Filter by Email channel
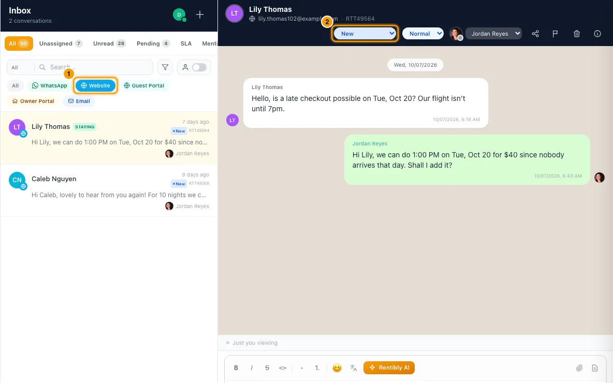The height and width of the screenshot is (383, 613). point(79,101)
